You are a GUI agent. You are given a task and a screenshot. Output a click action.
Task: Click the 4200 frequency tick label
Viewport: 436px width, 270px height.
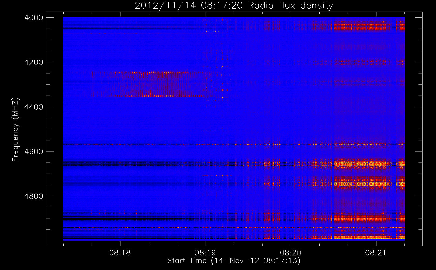(34, 62)
